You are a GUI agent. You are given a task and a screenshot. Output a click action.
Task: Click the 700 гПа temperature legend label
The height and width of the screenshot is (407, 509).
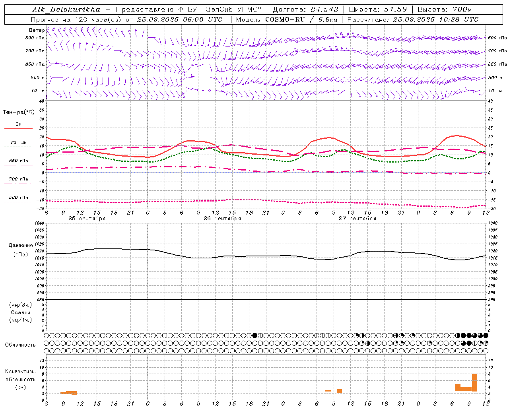(x=18, y=179)
